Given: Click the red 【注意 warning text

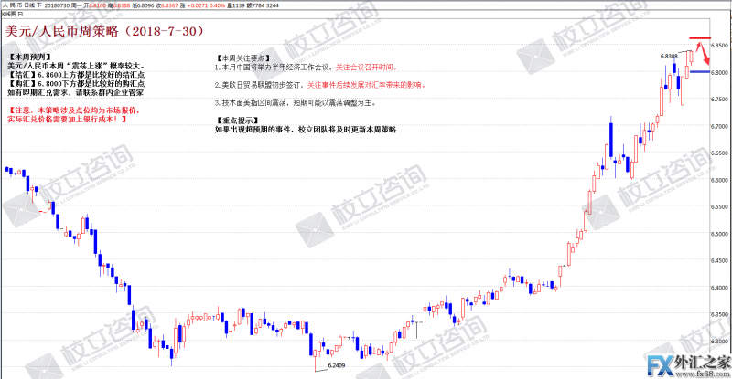Looking at the screenshot, I should click(x=74, y=111).
